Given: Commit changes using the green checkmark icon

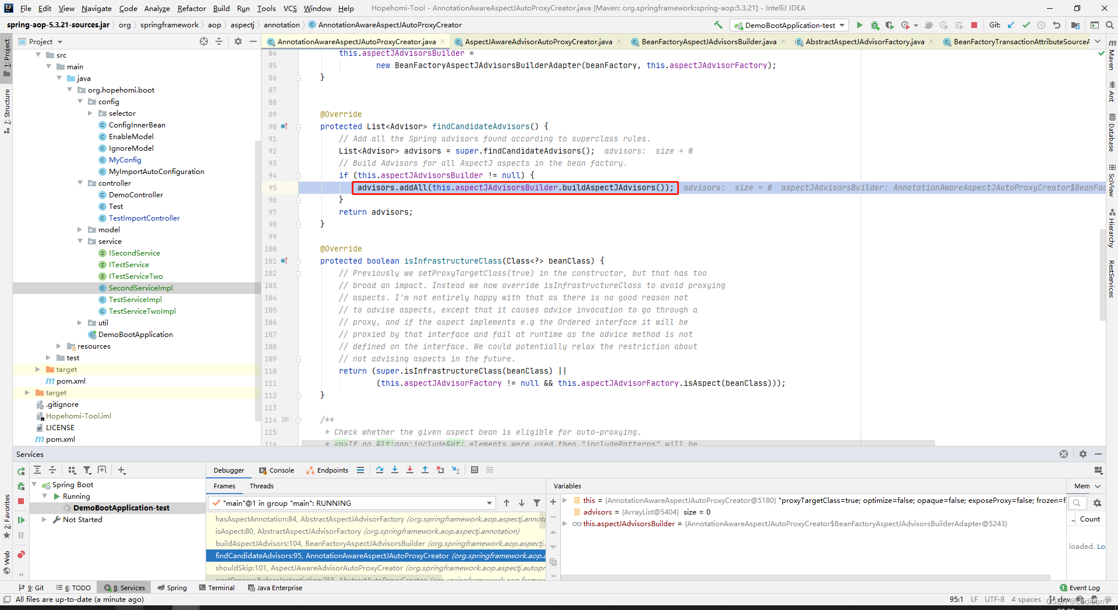Looking at the screenshot, I should pyautogui.click(x=1026, y=25).
